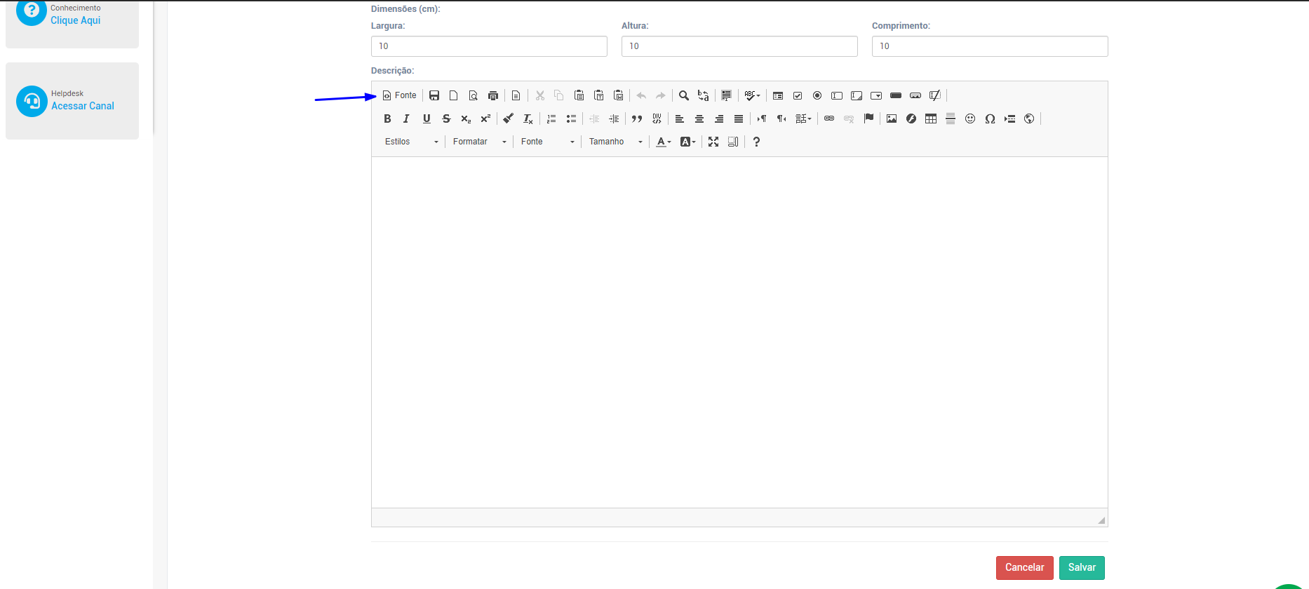Open the Estilos styles dropdown
Viewport: 1309px width, 589px height.
pos(411,142)
